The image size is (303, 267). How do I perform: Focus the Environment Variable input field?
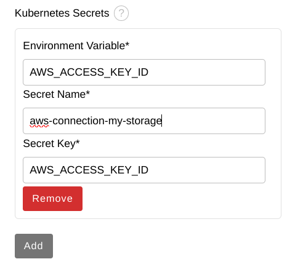pos(144,72)
